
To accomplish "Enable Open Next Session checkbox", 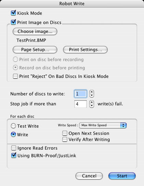I will (x=65, y=133).
